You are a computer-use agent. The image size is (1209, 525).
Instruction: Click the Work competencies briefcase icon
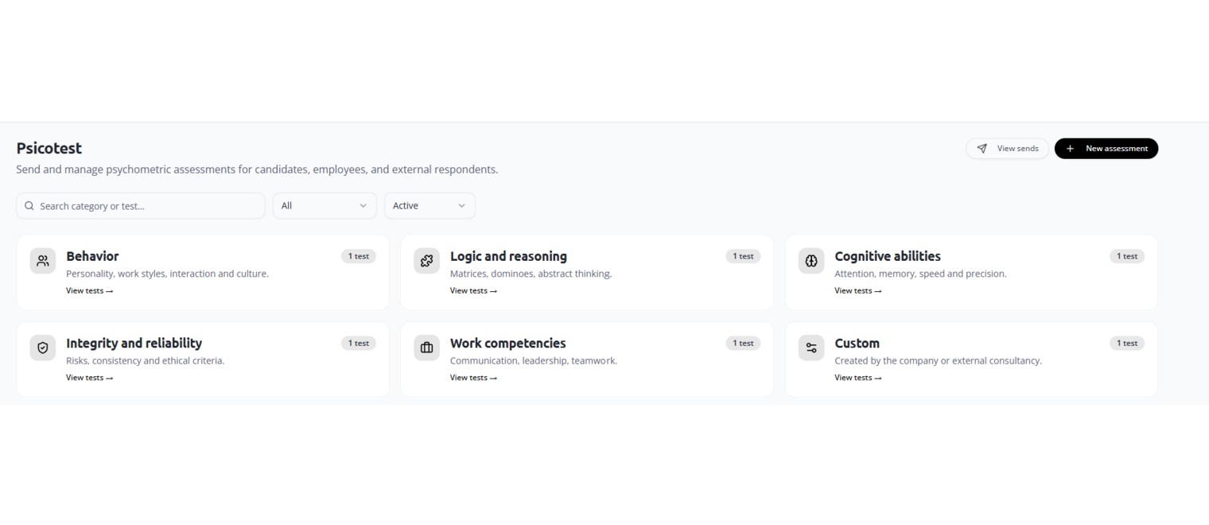click(426, 348)
